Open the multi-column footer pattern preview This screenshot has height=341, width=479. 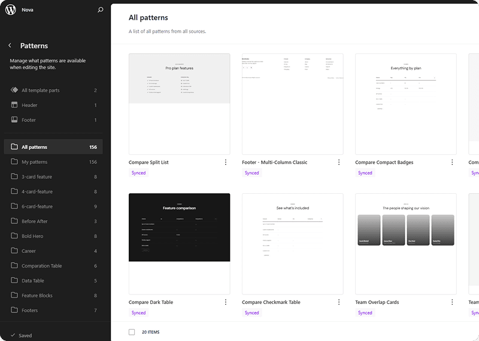pos(292,104)
